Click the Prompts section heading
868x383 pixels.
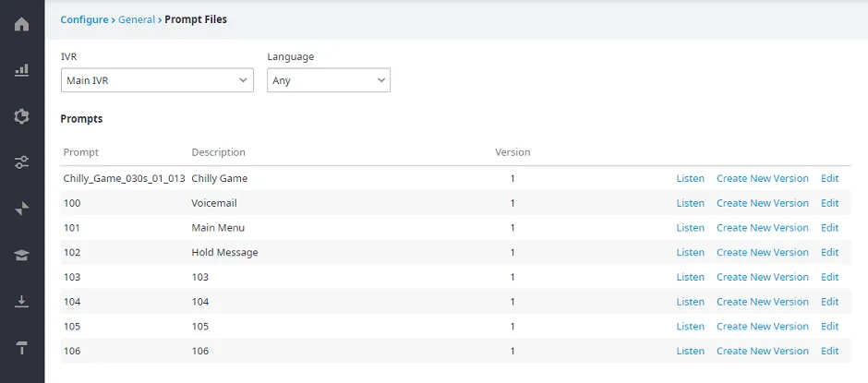(x=81, y=118)
